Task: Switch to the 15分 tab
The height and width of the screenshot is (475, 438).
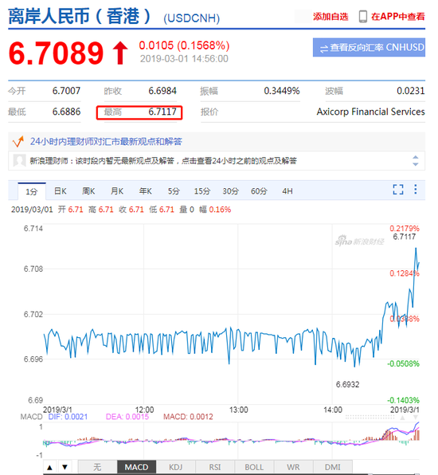Action: [202, 191]
